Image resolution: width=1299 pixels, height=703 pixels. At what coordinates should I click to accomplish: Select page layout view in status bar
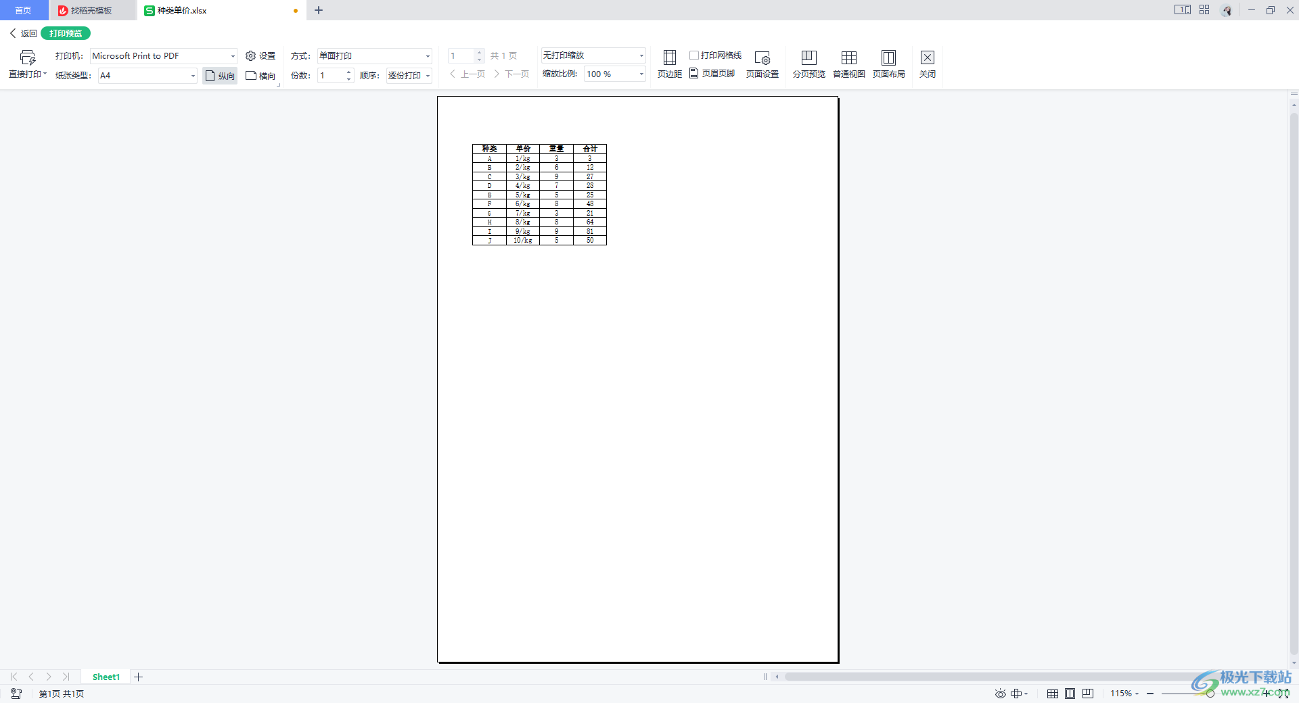click(x=1070, y=694)
